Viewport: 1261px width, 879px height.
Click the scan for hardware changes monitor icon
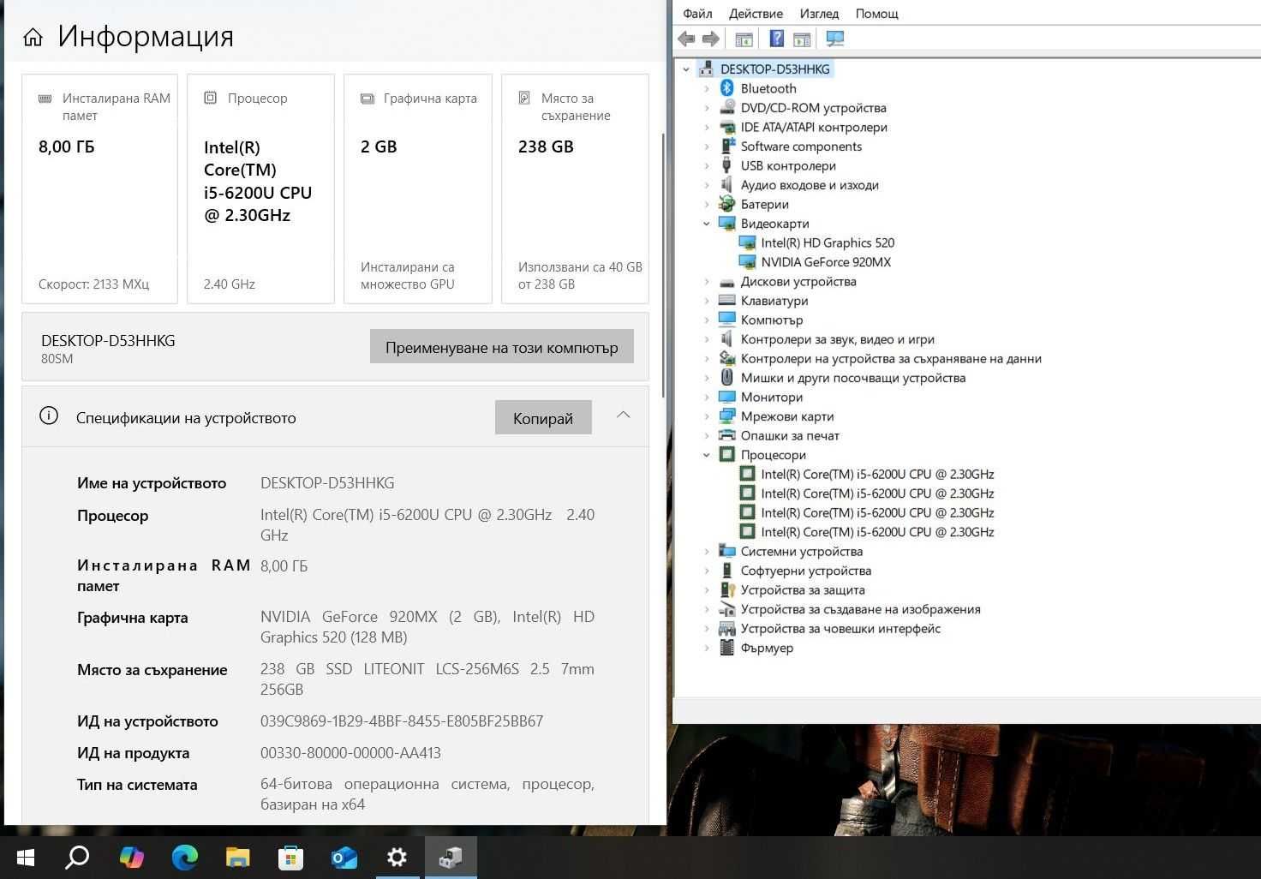coord(834,39)
